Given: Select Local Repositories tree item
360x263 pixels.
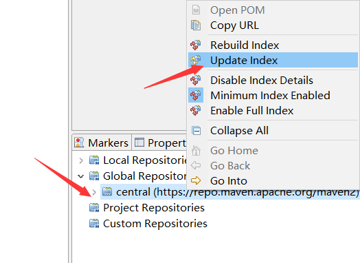Looking at the screenshot, I should click(145, 160).
